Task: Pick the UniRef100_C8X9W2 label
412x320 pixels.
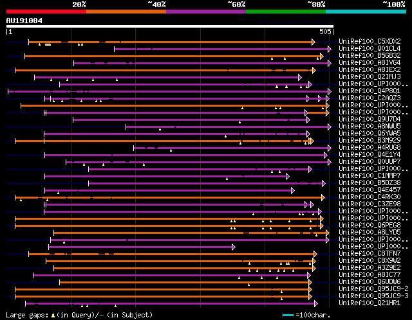Action: 370,261
